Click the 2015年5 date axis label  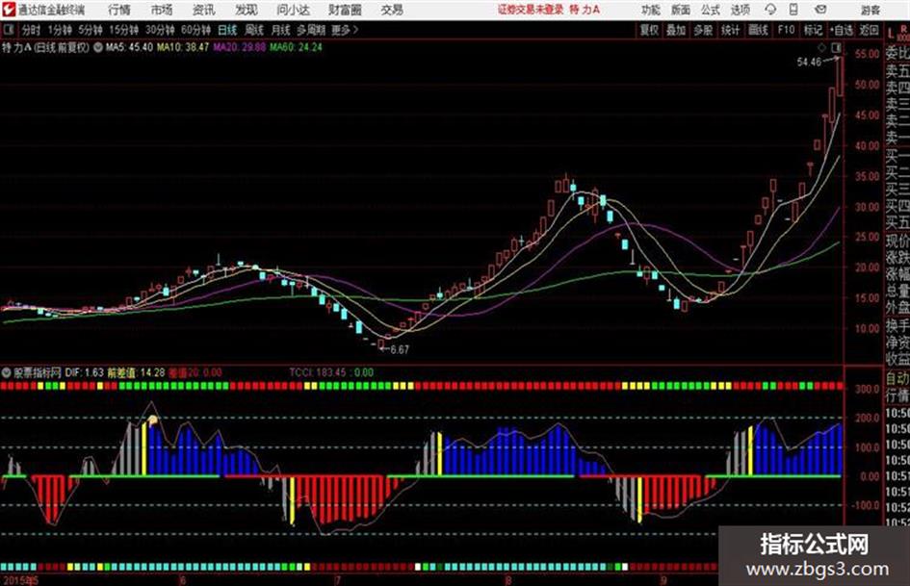pyautogui.click(x=19, y=579)
